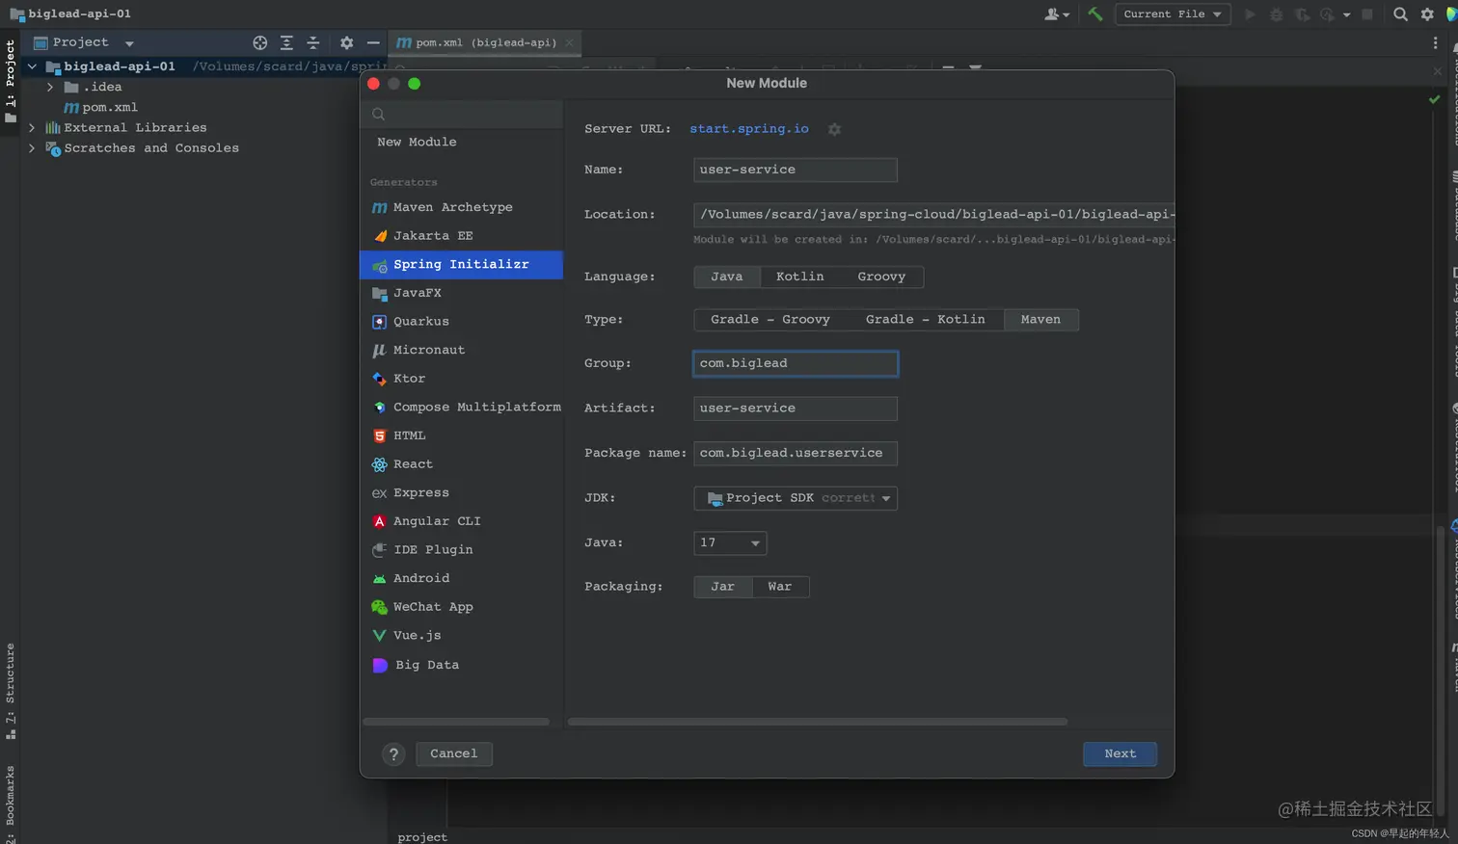Image resolution: width=1458 pixels, height=844 pixels.
Task: Open the start.spring.io server link
Action: coord(749,129)
